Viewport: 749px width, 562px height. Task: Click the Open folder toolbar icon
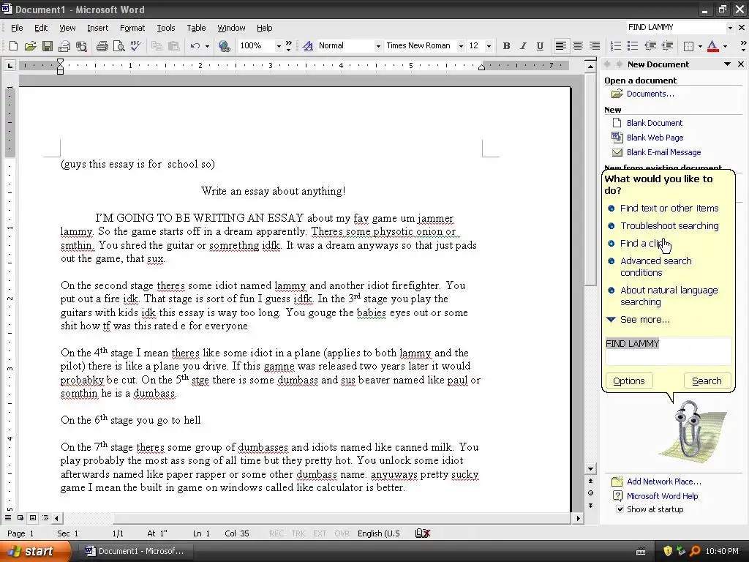pos(30,46)
